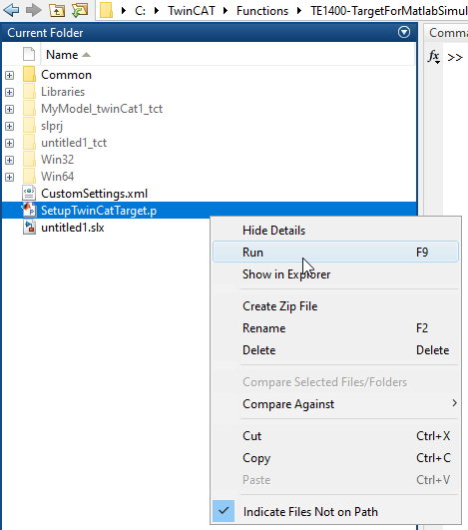Select untitled1_tct folder name
Image resolution: width=468 pixels, height=530 pixels.
coord(74,143)
